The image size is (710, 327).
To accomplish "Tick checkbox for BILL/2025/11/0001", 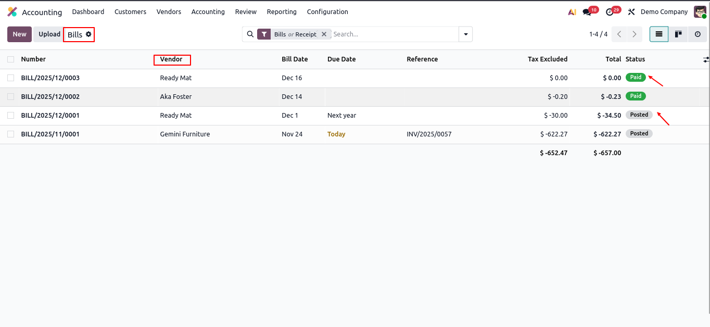I will coord(11,134).
